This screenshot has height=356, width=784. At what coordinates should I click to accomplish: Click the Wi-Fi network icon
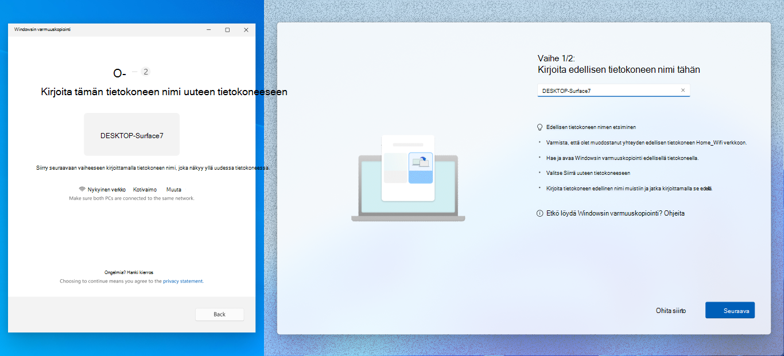(x=82, y=189)
